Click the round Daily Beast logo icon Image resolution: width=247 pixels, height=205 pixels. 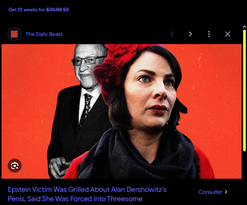(14, 34)
